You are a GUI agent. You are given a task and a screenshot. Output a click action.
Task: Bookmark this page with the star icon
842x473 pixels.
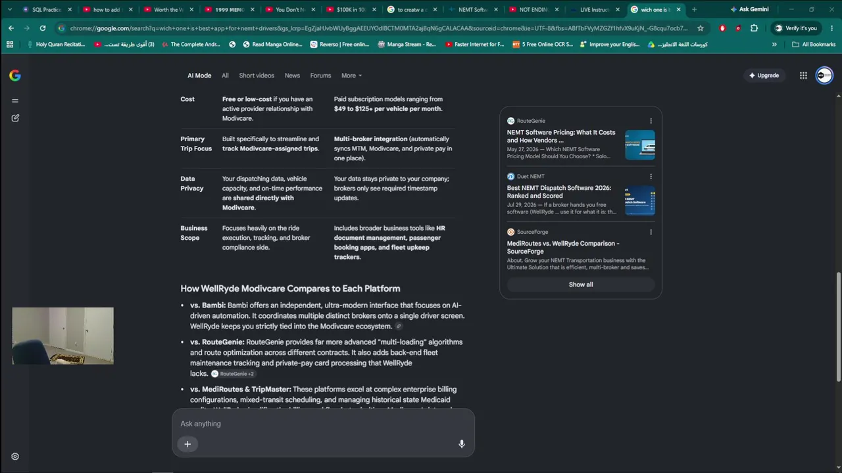click(701, 28)
